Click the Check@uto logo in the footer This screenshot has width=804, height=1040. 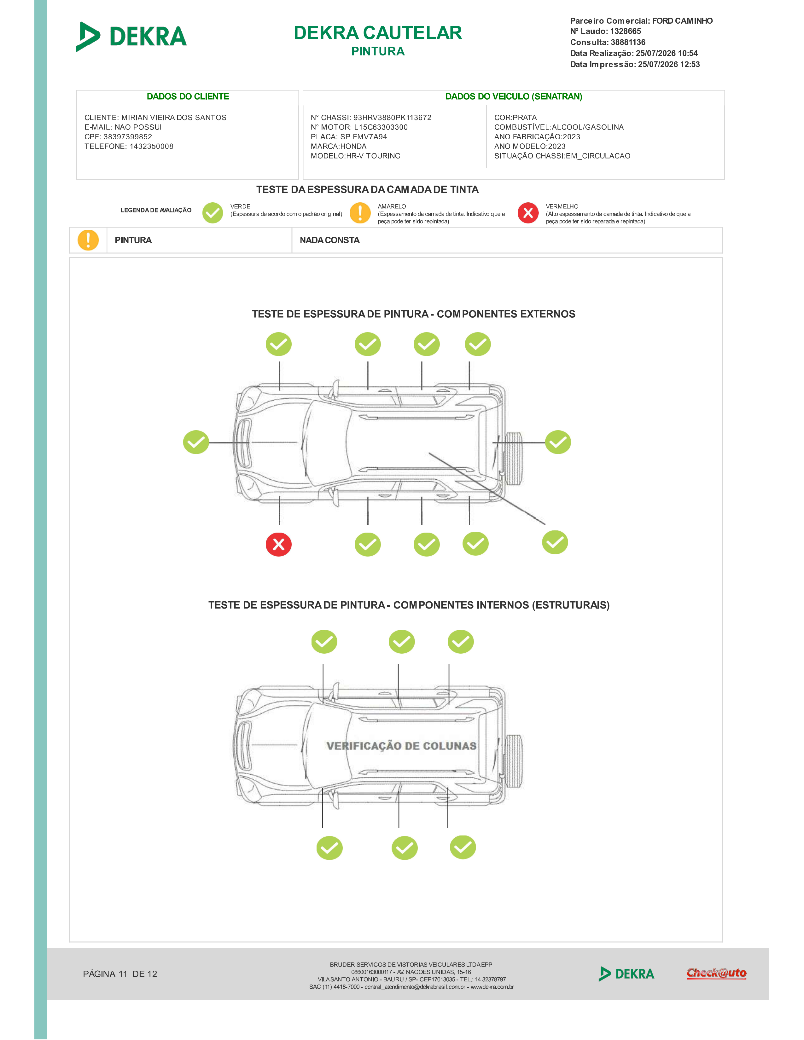tap(716, 973)
